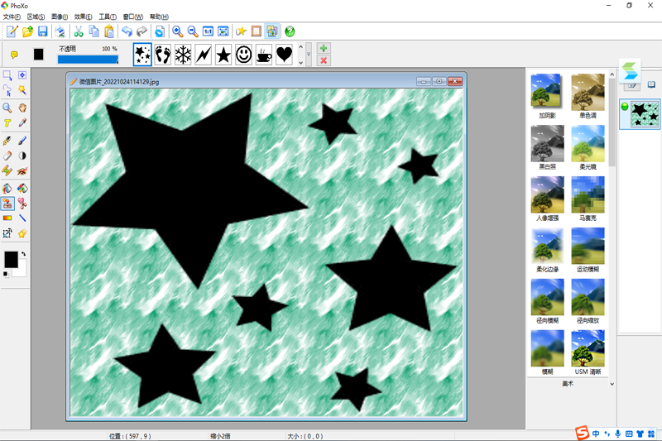
Task: Select the eraser tool
Action: [x=7, y=155]
